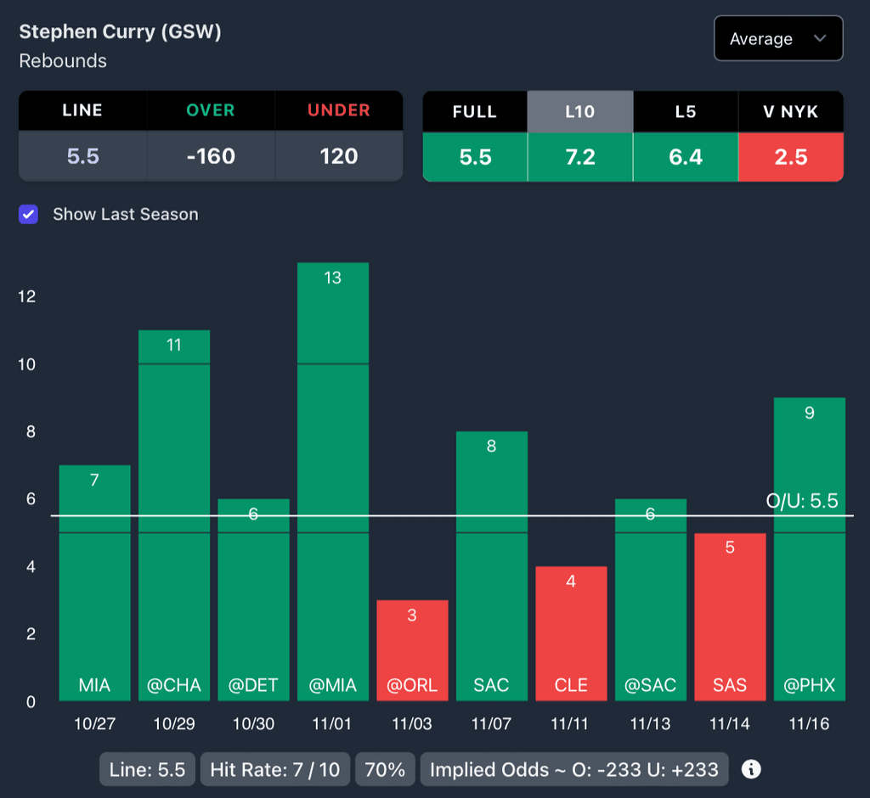Click the Implied Odds badge
Viewport: 870px width, 798px height.
pos(574,770)
